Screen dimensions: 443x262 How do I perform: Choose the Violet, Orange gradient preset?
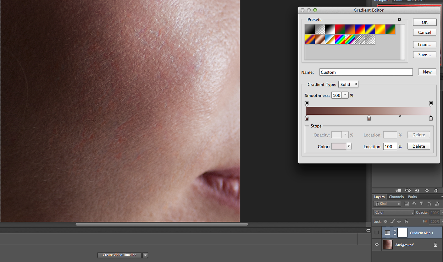(x=350, y=29)
